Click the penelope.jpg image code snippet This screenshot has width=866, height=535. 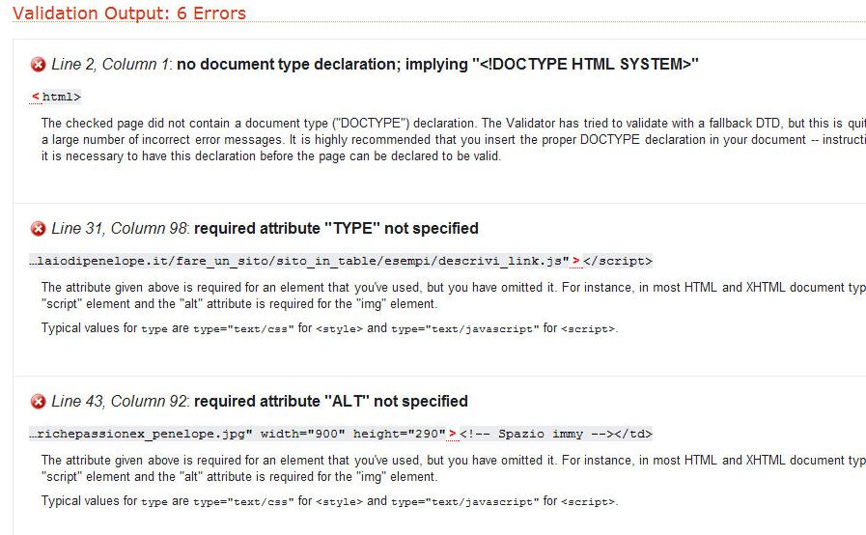341,434
